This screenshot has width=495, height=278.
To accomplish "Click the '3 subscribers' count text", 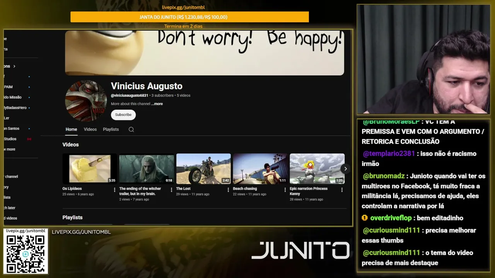I will (x=162, y=95).
